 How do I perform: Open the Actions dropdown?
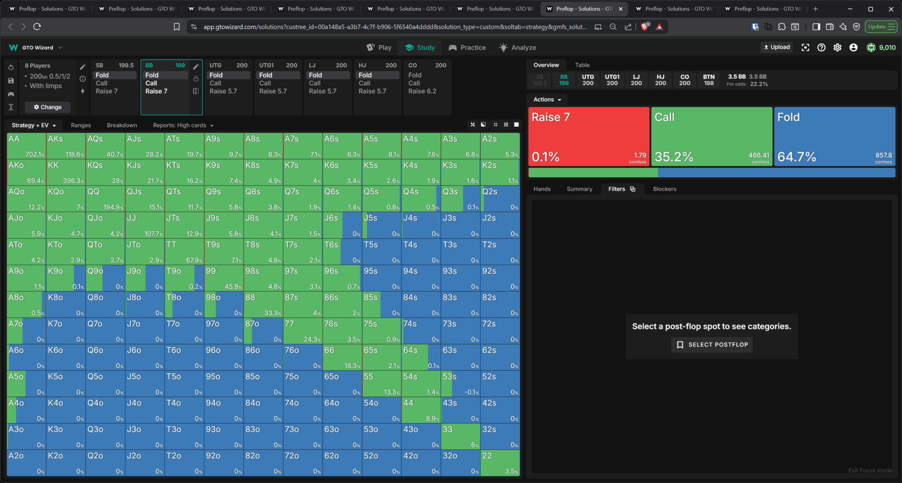tap(547, 100)
